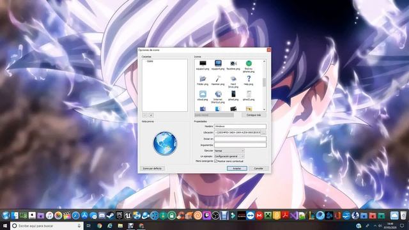Viewport: 409px width, 230px height.
Task: Launch Epic Games from the dock
Action: click(120, 215)
